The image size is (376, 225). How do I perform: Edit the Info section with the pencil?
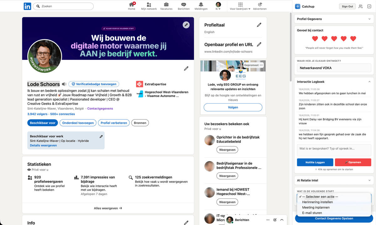coord(186,223)
